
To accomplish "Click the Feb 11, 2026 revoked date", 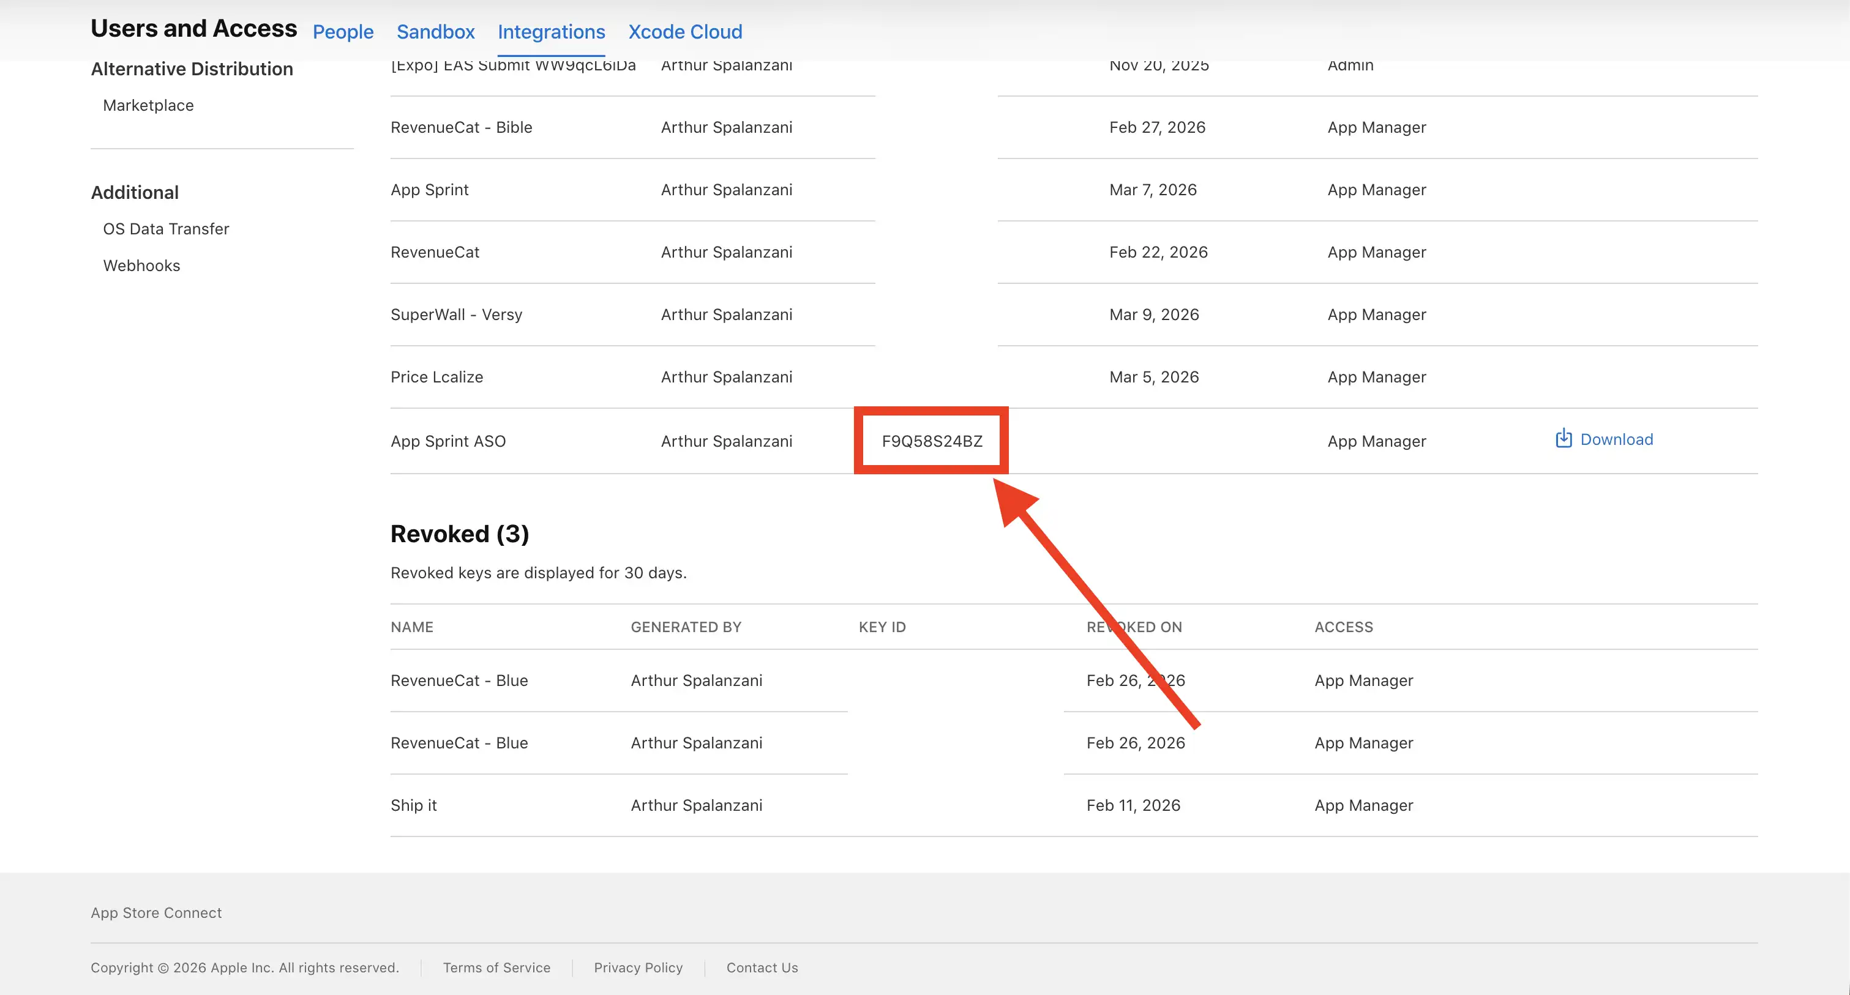I will tap(1133, 805).
